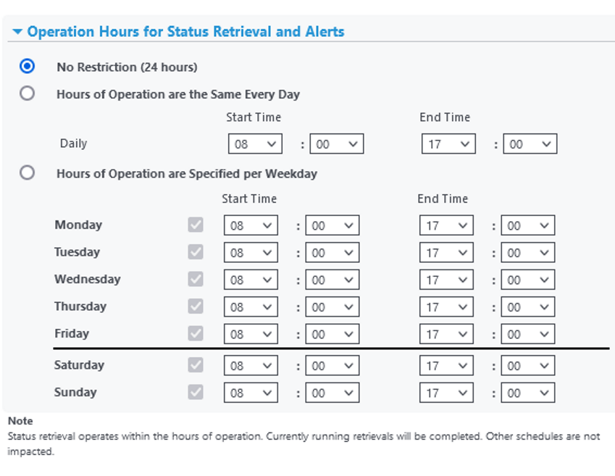Select Hours of Operation Same Every Day
The width and height of the screenshot is (615, 476).
pos(28,93)
